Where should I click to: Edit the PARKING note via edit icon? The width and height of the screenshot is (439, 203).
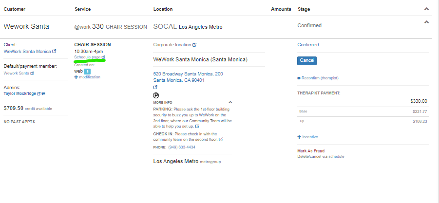(197, 126)
